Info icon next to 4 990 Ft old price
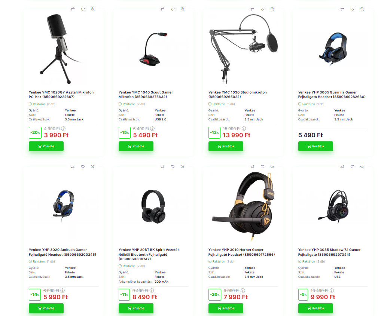Image resolution: width=378 pixels, height=316 pixels. point(63,129)
